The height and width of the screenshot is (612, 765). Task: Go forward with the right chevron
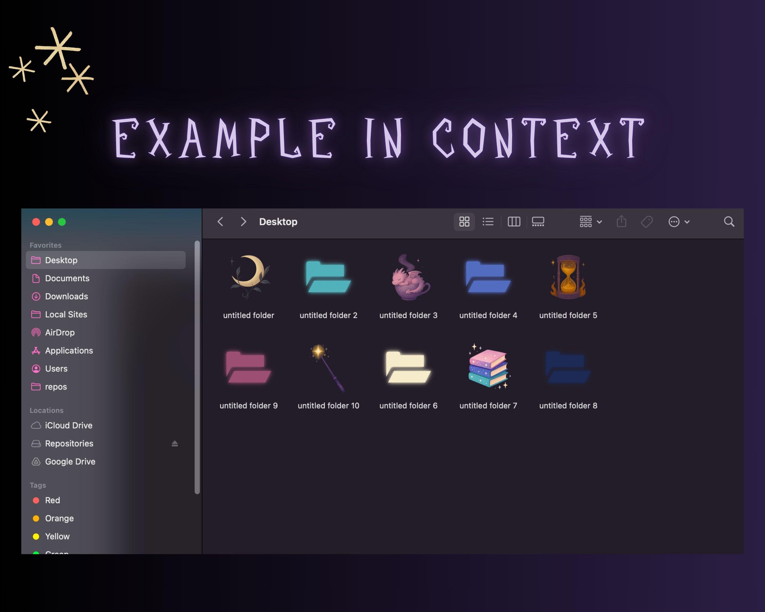(243, 222)
